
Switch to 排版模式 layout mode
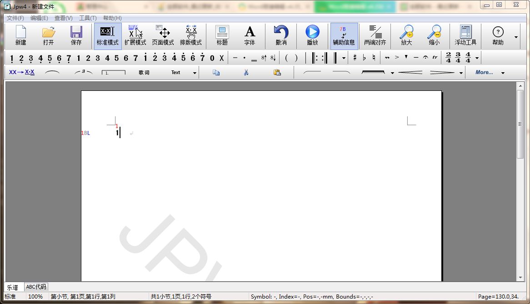coord(190,35)
